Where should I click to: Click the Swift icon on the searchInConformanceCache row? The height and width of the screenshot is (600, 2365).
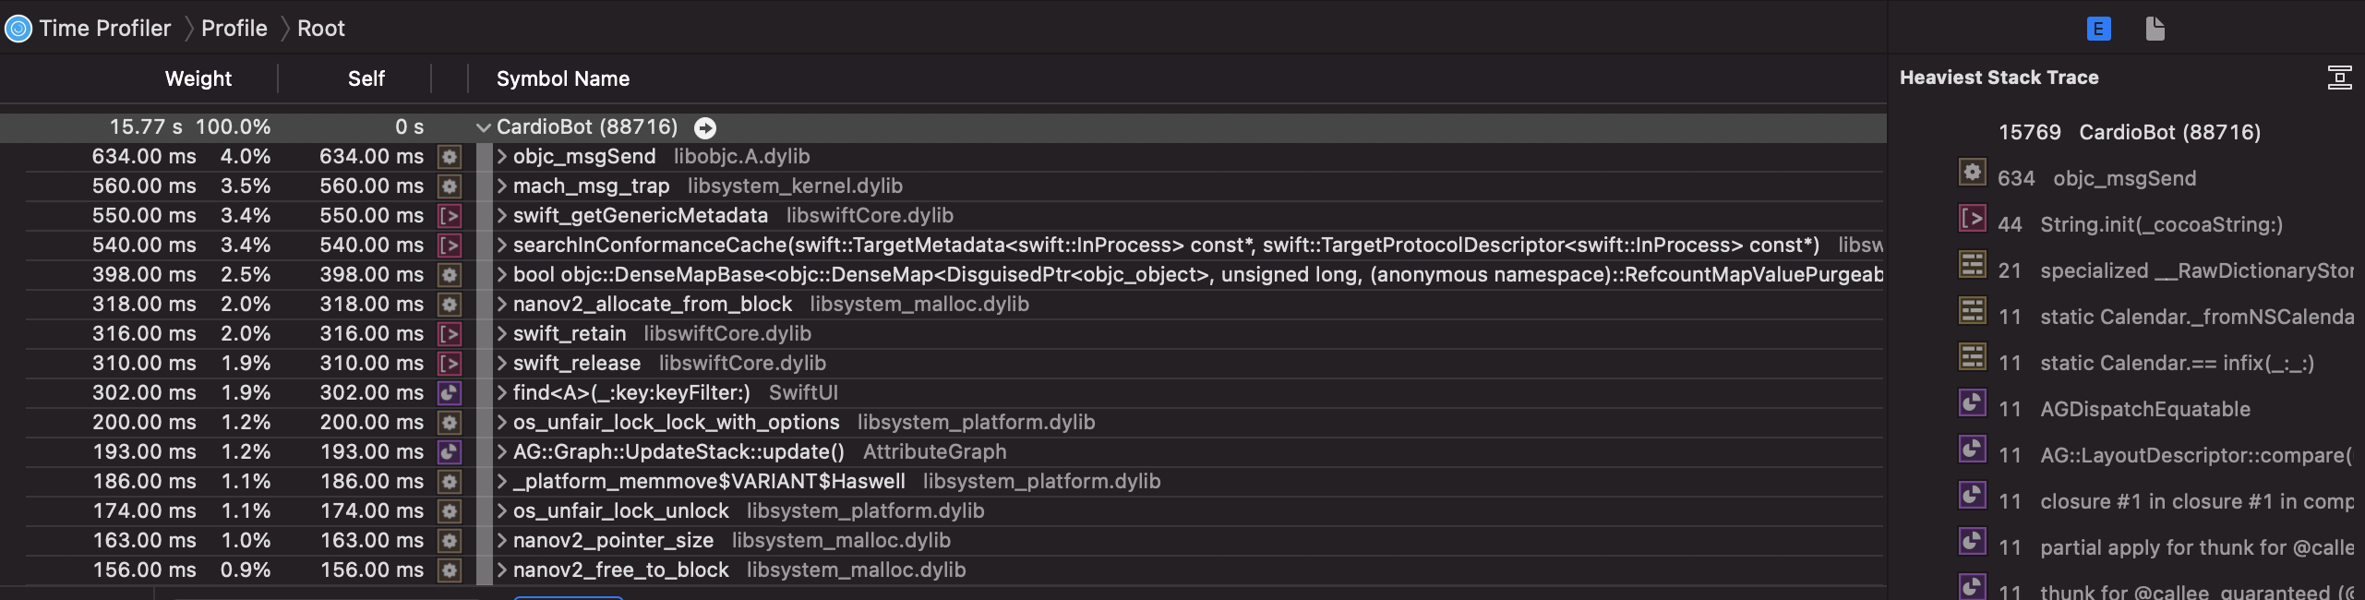450,246
